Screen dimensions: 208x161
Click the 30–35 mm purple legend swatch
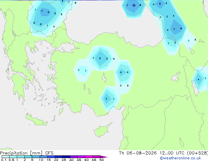pyautogui.click(x=74, y=157)
